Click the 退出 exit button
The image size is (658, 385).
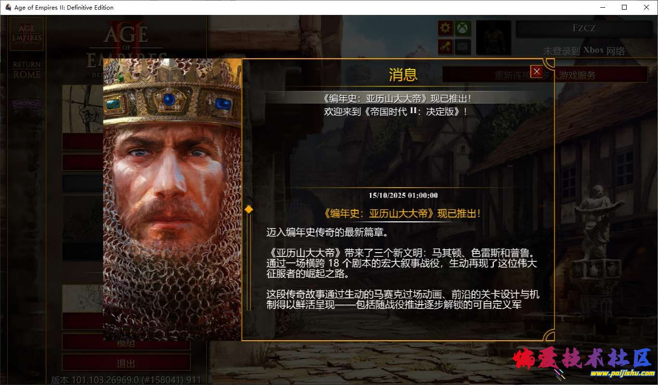(126, 363)
